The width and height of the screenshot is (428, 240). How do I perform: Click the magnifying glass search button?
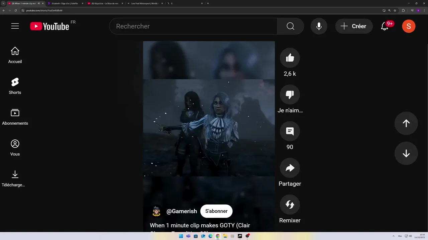coord(290,26)
